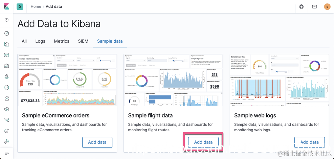
Task: Switch to the Metrics tab
Action: coord(62,41)
